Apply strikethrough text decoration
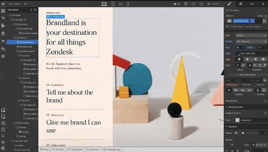268x152 pixels. pos(255,65)
